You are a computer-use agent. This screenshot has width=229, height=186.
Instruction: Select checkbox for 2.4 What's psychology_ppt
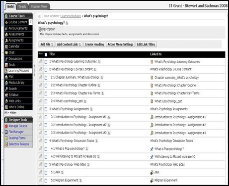(46, 101)
